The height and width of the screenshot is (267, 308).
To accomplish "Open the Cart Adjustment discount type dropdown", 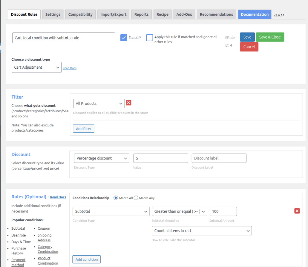I will click(36, 67).
